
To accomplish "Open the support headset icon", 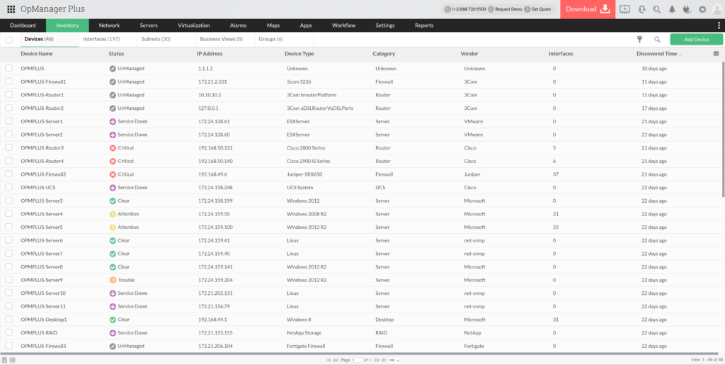I will point(641,9).
